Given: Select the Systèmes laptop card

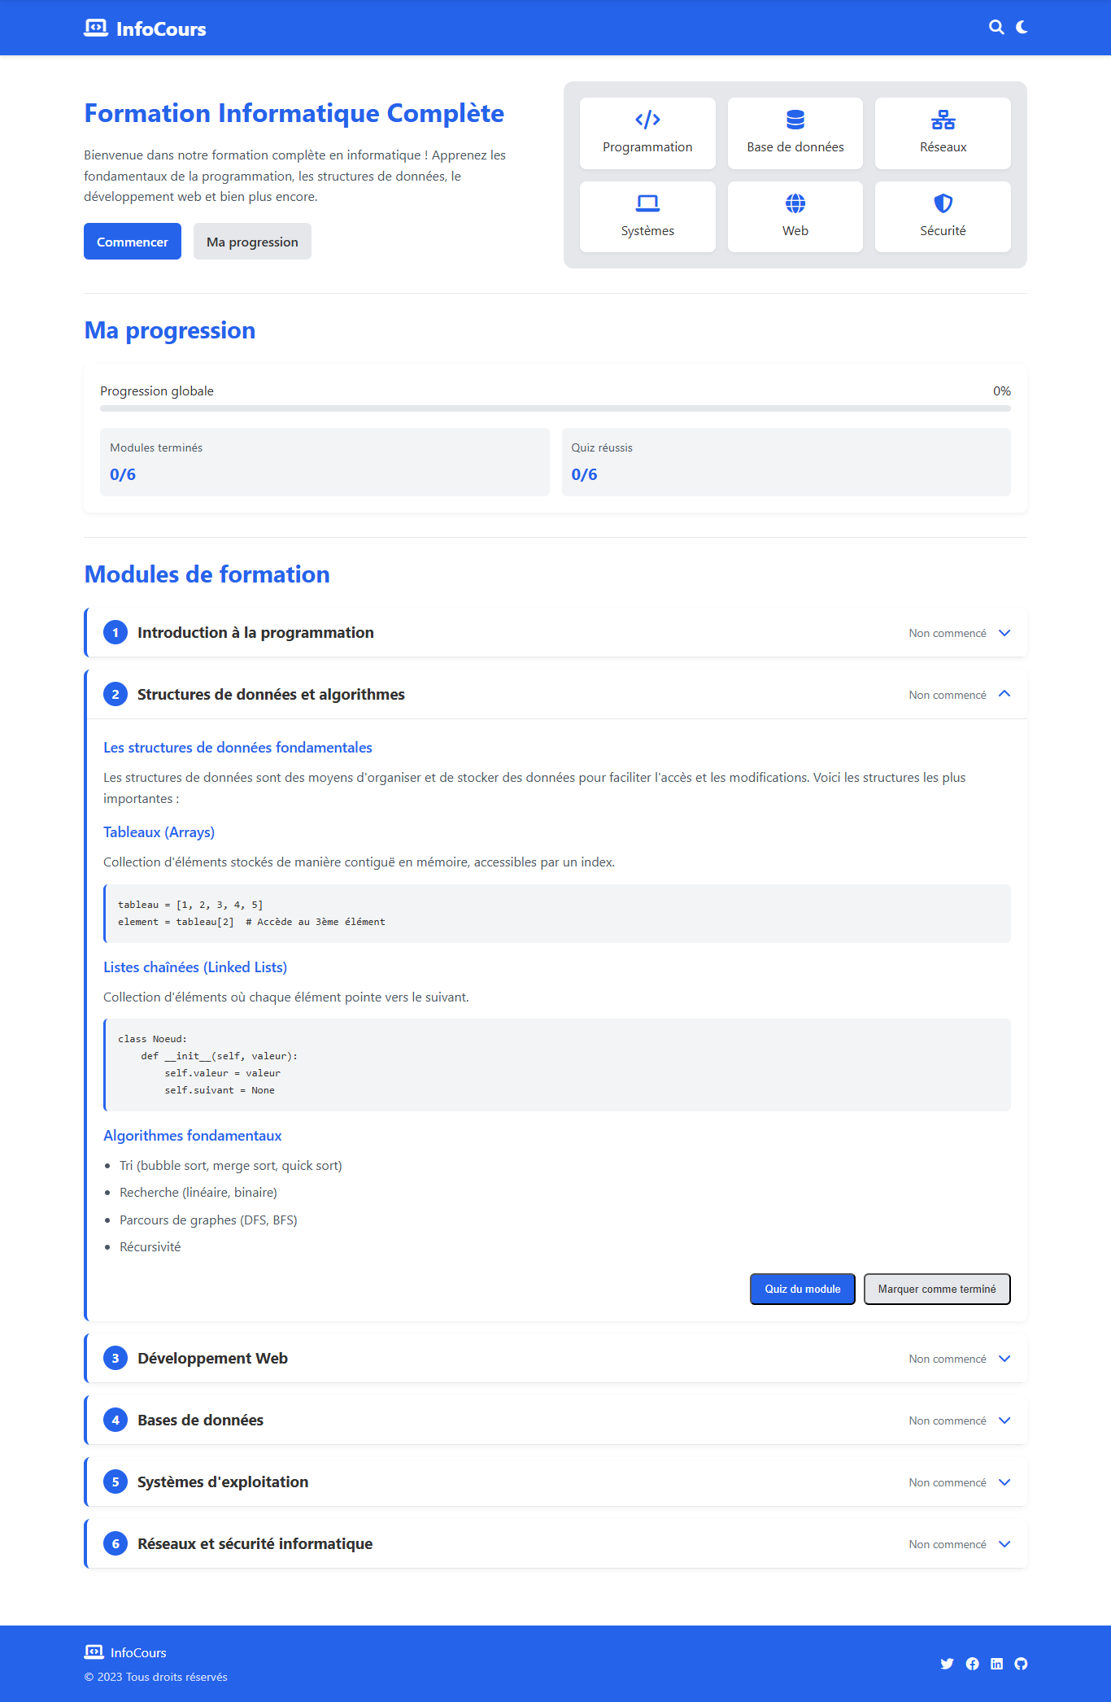Looking at the screenshot, I should [x=647, y=216].
